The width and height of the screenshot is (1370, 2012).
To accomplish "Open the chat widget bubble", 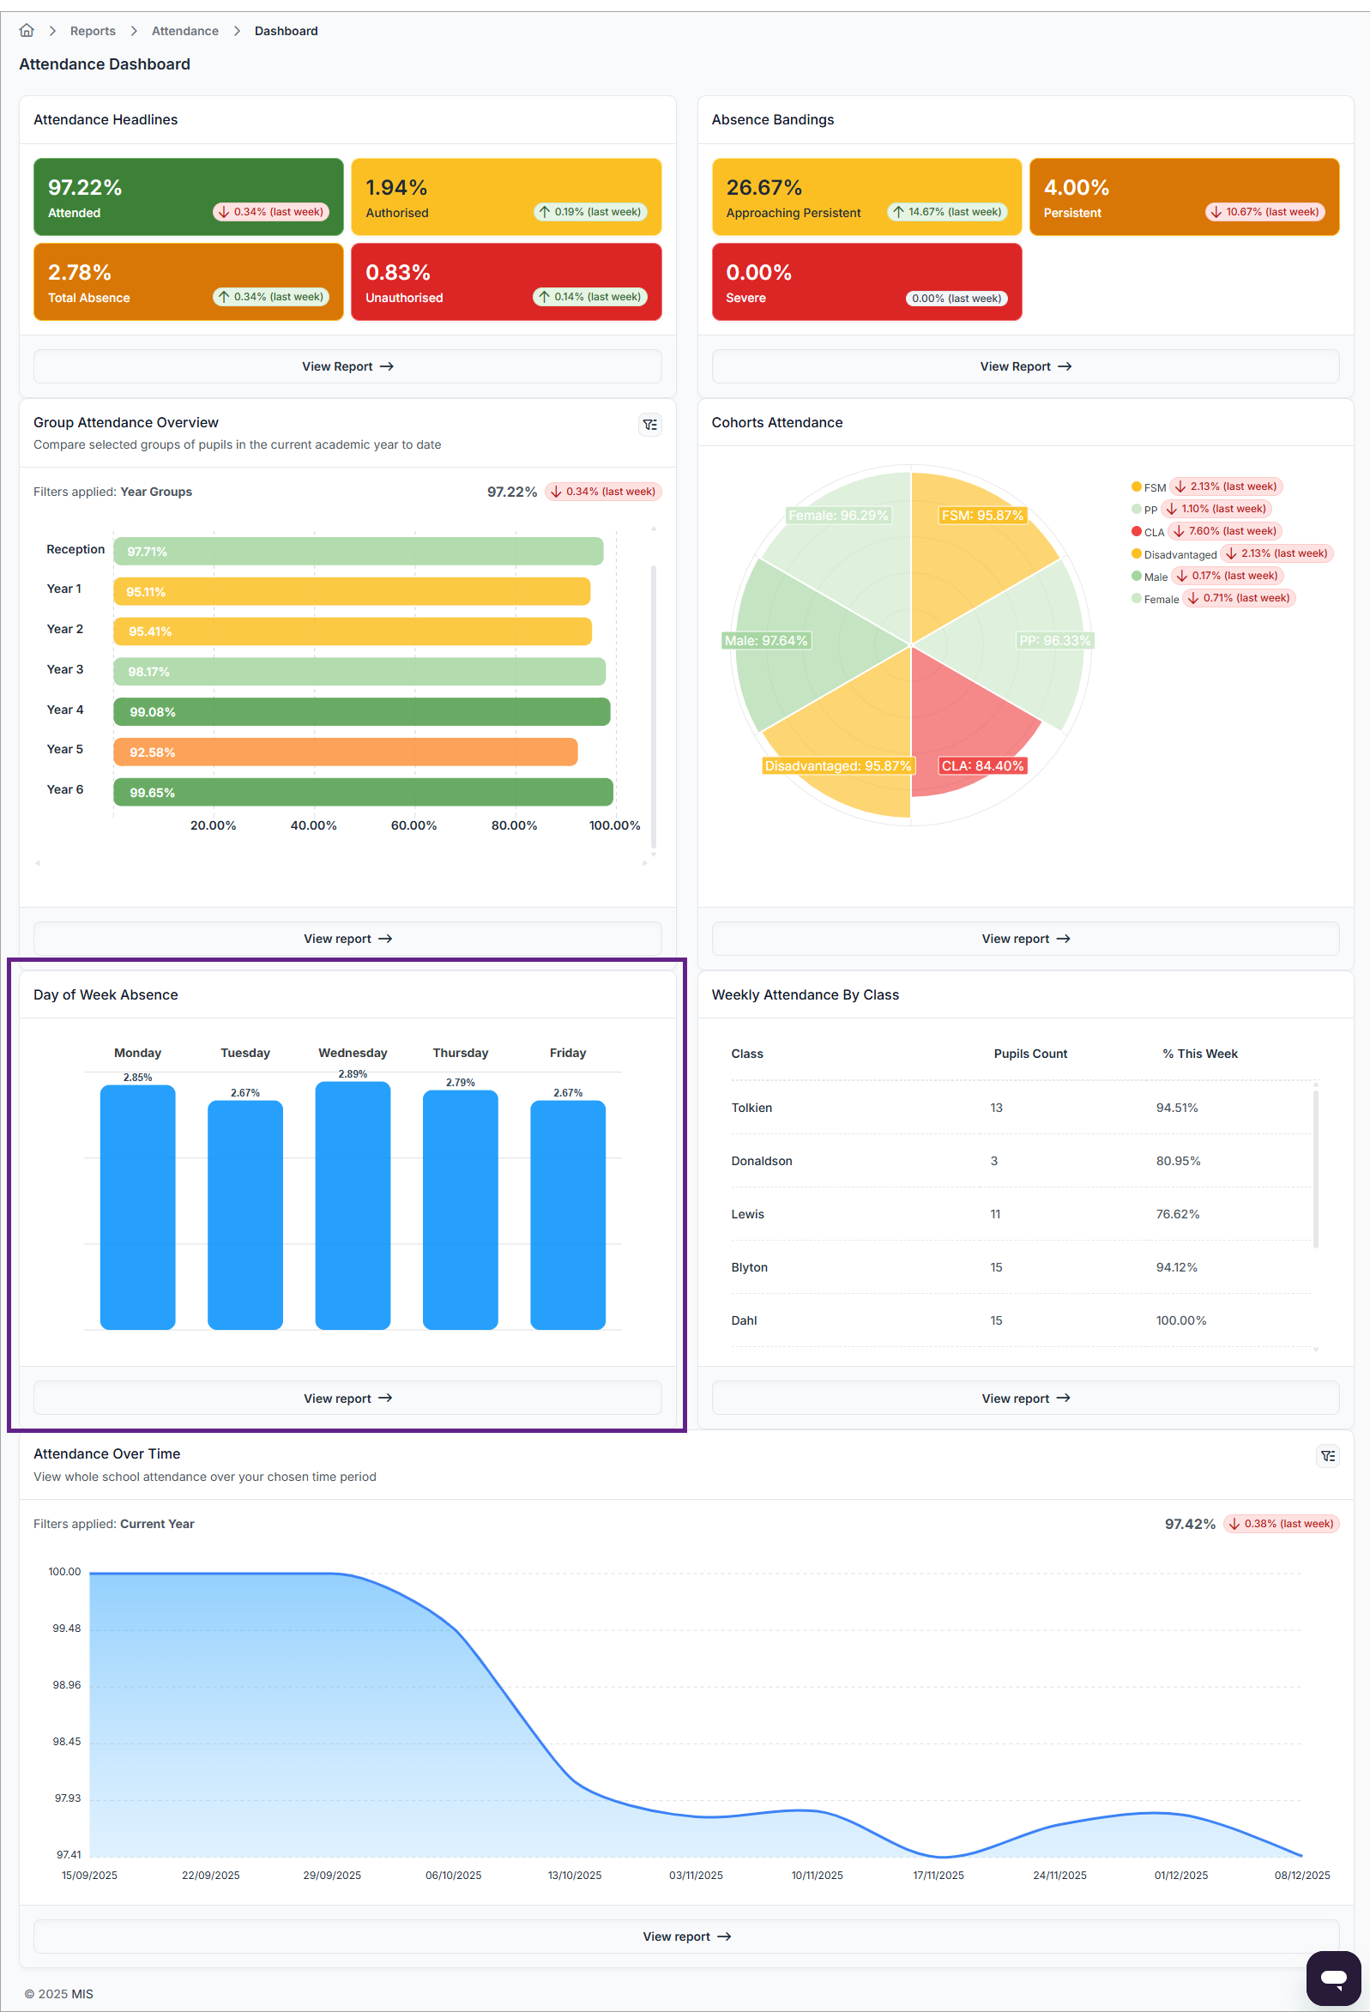I will (x=1332, y=1978).
